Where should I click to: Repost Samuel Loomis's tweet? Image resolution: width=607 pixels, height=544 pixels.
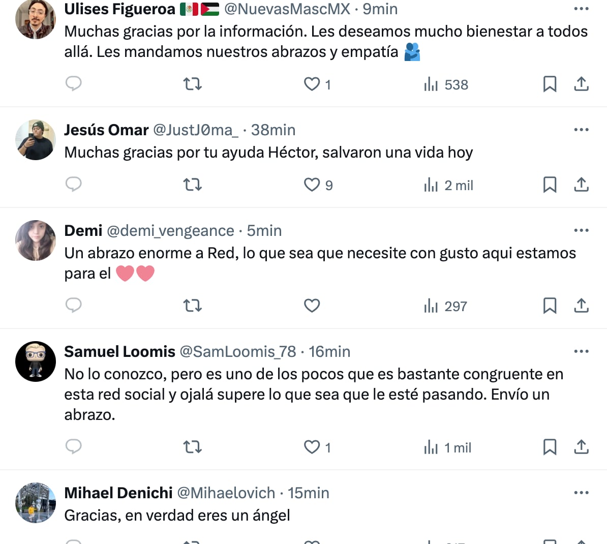click(x=193, y=447)
